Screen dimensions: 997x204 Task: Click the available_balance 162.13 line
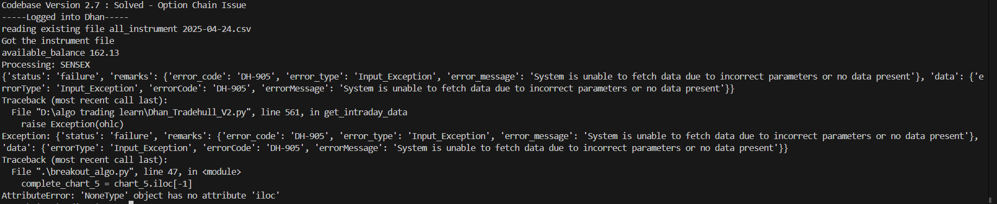[60, 53]
